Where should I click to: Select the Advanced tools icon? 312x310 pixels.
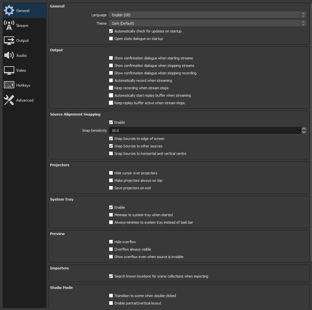(x=9, y=100)
